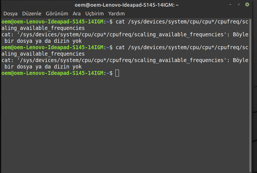This screenshot has height=173, width=257.
Task: Open the Düzenle menu
Action: pos(32,13)
